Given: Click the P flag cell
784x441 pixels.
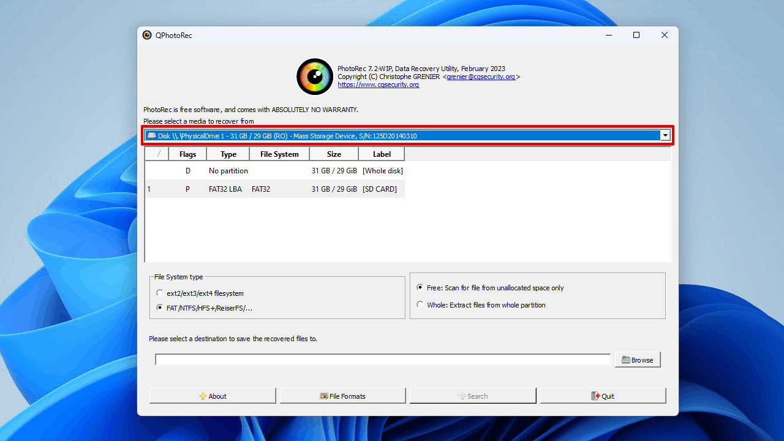Looking at the screenshot, I should pyautogui.click(x=188, y=189).
